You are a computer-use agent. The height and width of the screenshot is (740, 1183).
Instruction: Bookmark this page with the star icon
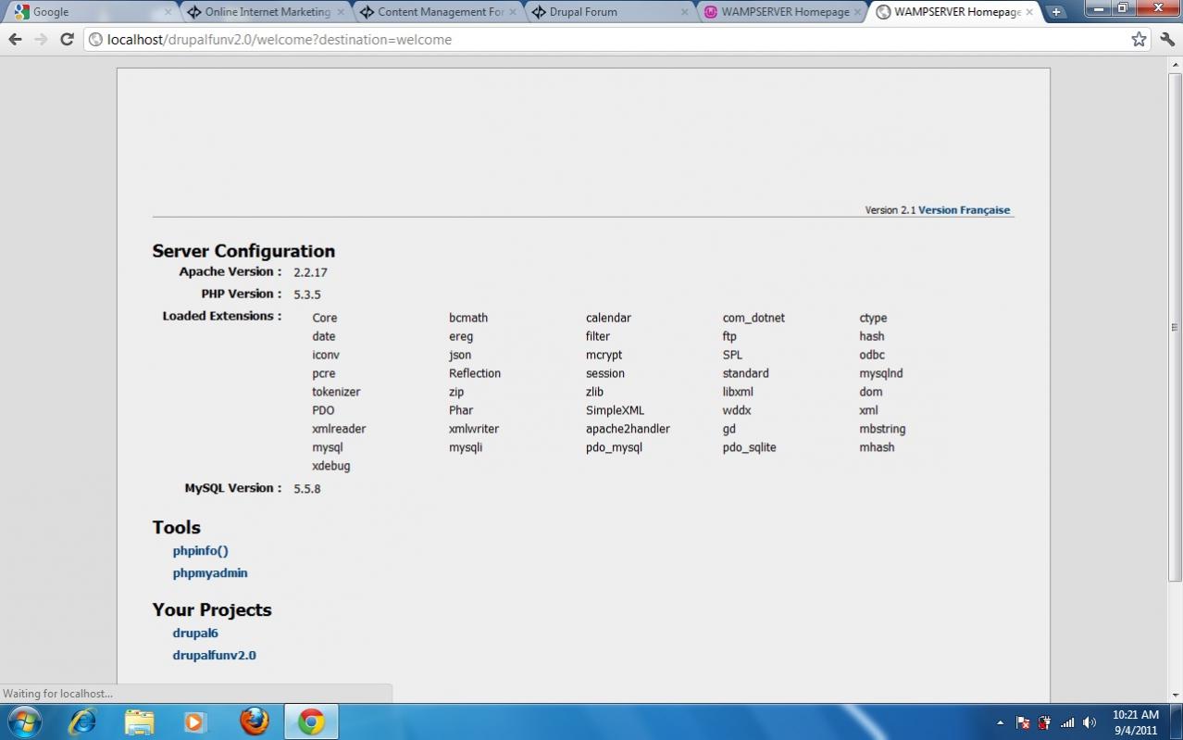click(x=1139, y=39)
